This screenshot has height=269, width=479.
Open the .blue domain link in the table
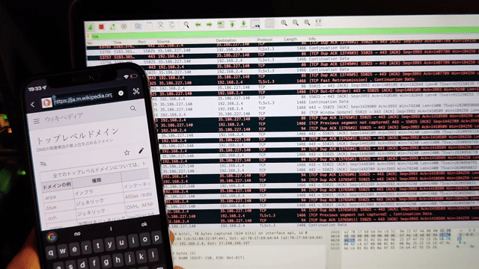tap(52, 208)
